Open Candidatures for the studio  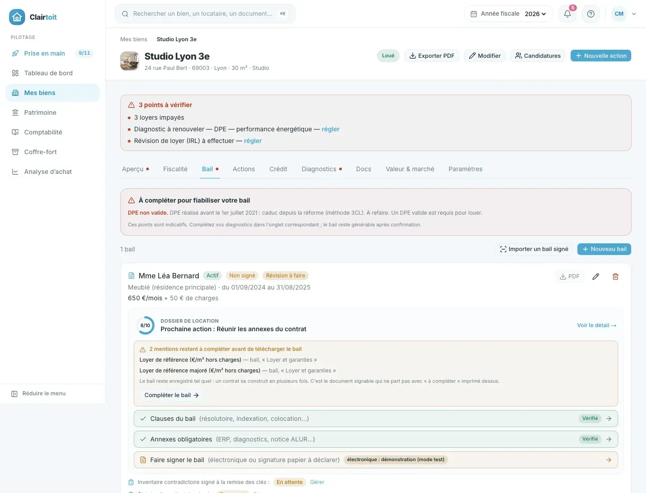click(x=538, y=56)
